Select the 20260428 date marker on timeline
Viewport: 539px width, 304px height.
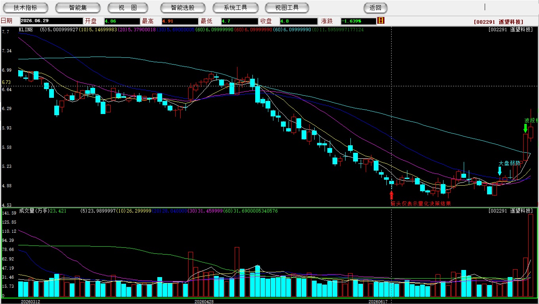point(204,301)
